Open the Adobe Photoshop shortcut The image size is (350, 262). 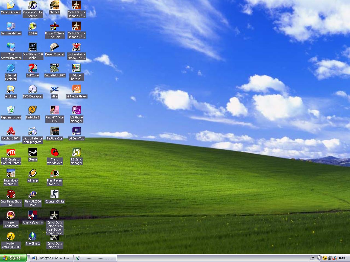pos(76,68)
